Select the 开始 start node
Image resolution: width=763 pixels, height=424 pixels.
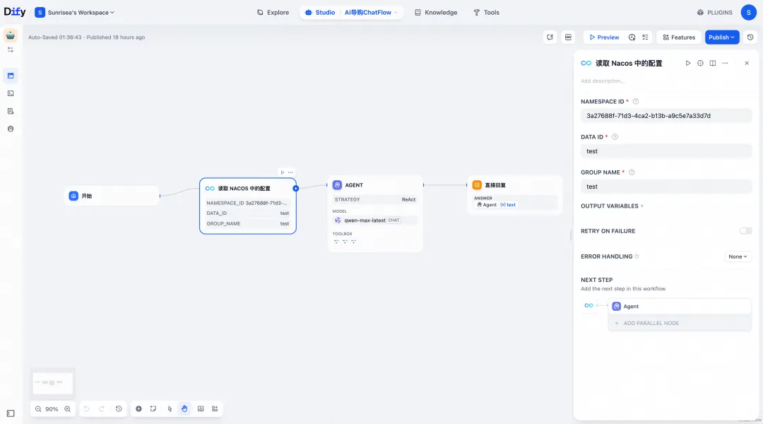(x=112, y=196)
